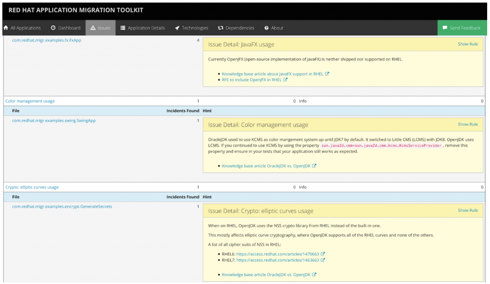This screenshot has width=490, height=284.
Task: Click the Send Feedback speech bubble icon
Action: click(445, 28)
